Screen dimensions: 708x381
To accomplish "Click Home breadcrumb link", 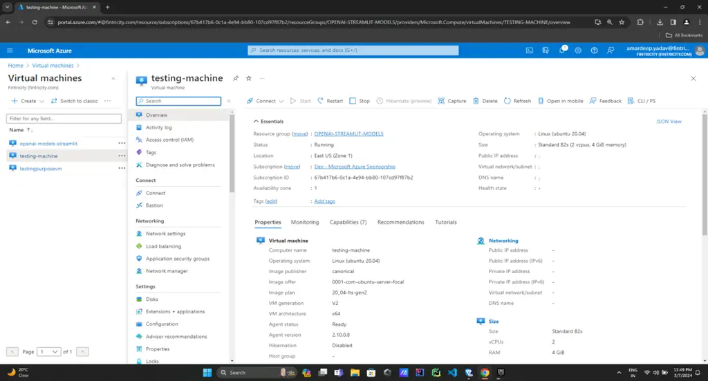I will pos(15,66).
